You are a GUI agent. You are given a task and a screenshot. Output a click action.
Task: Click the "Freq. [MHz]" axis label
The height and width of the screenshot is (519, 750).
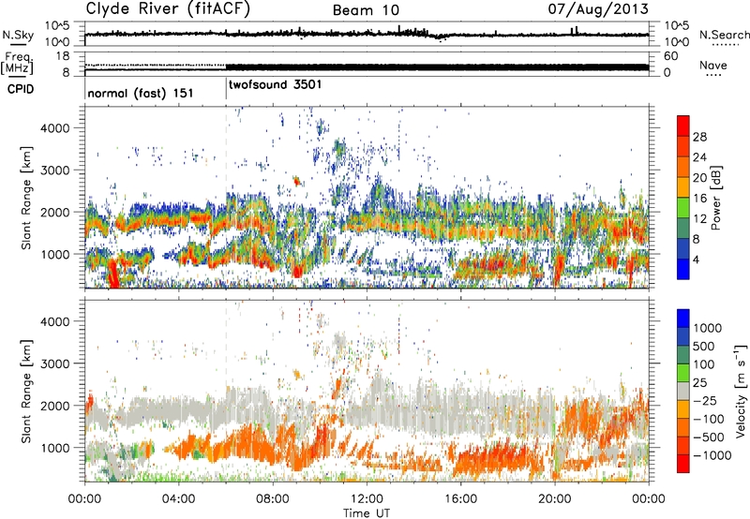(17, 64)
